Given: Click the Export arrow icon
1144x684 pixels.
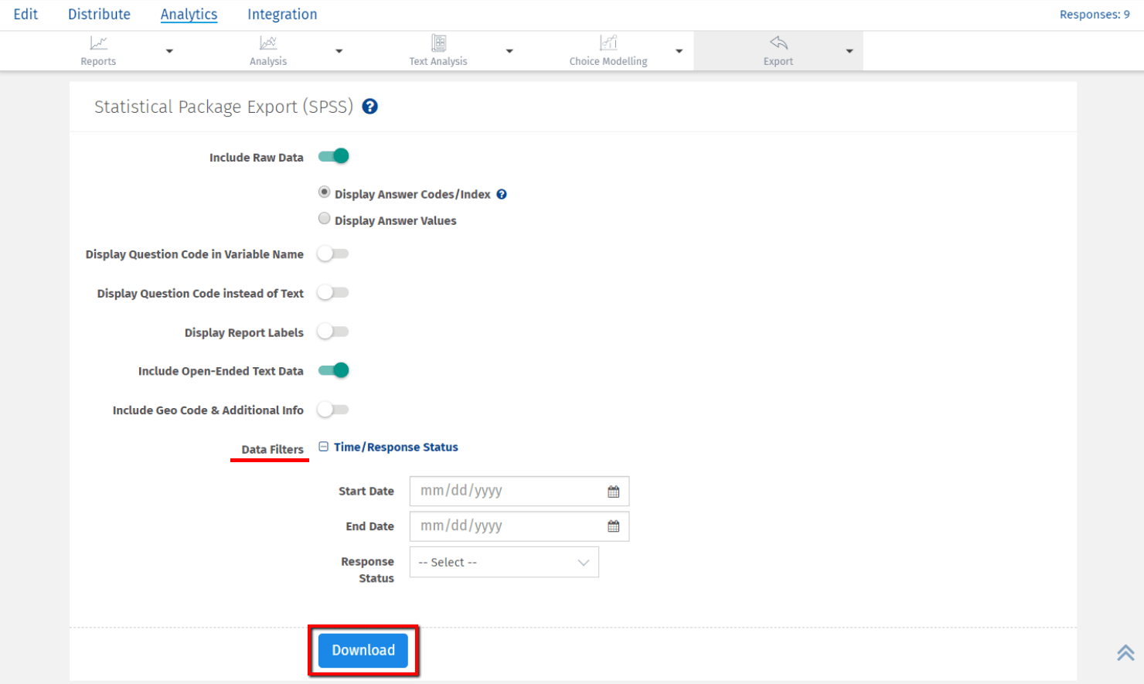Looking at the screenshot, I should (778, 43).
